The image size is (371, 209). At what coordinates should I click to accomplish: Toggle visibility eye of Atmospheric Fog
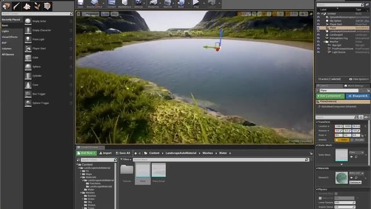pos(318,38)
